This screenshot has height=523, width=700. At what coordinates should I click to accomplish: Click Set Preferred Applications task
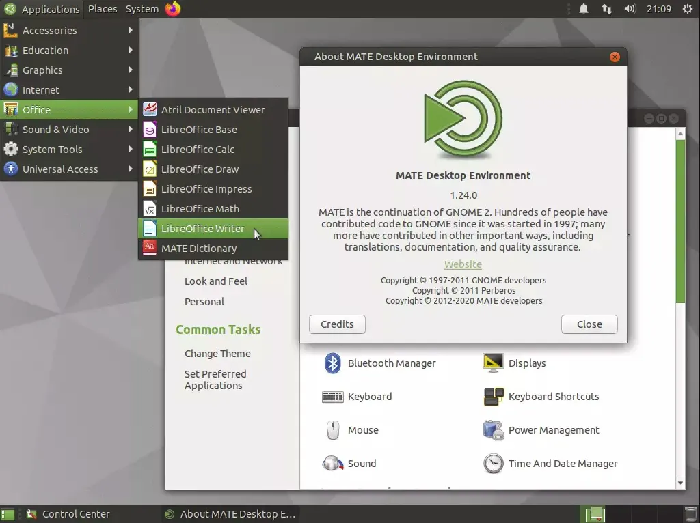pyautogui.click(x=215, y=380)
